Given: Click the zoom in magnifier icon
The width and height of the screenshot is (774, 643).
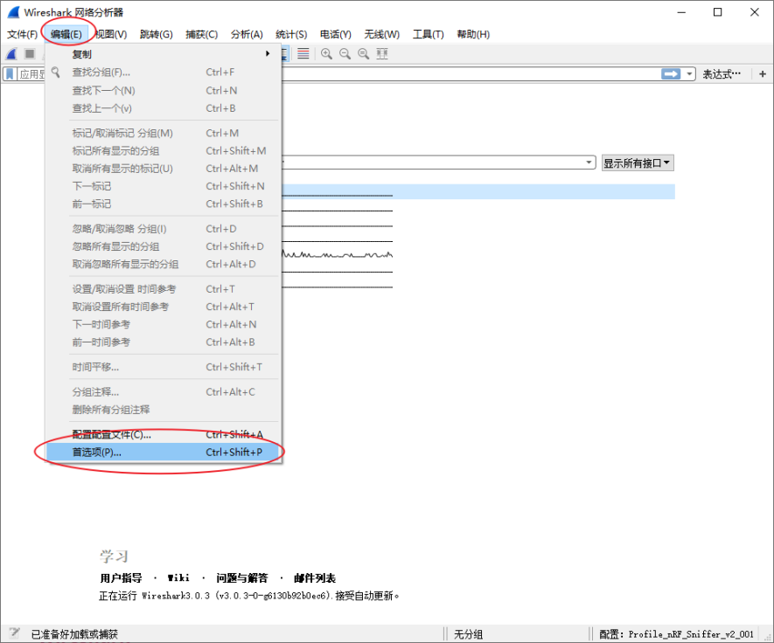Looking at the screenshot, I should click(x=327, y=53).
